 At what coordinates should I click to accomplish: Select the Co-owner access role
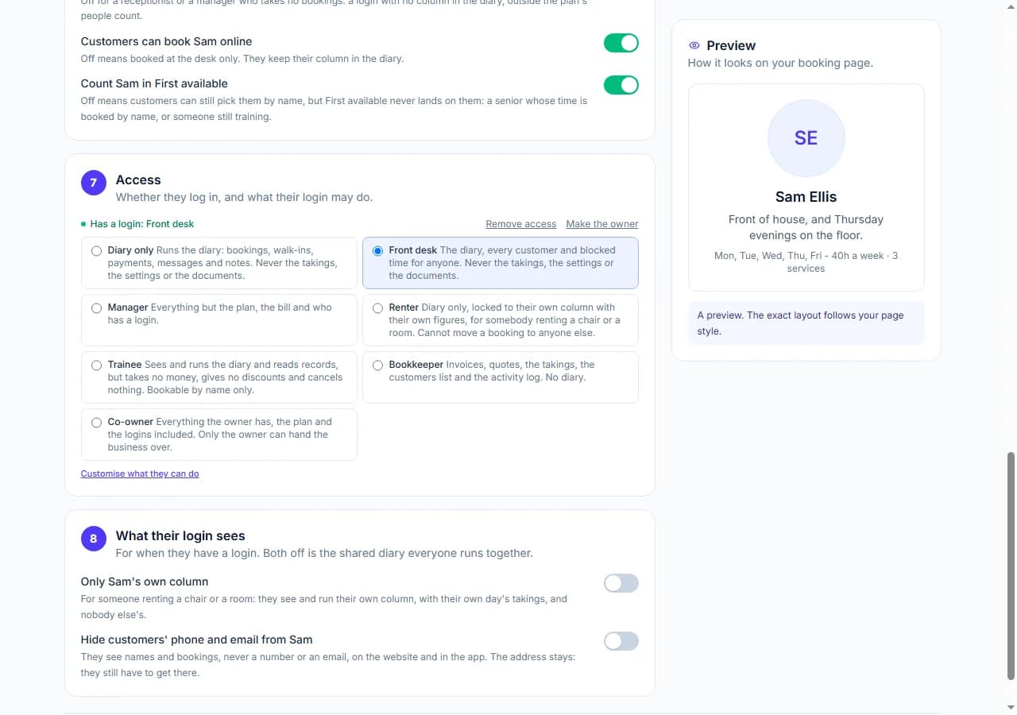[219, 435]
